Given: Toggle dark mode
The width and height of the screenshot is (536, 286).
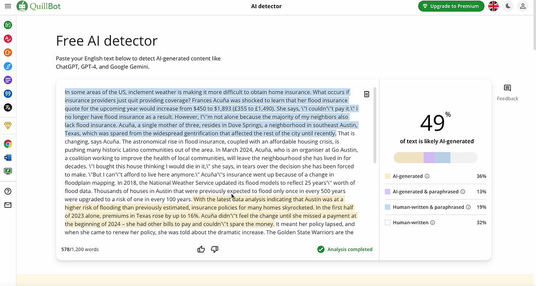Looking at the screenshot, I should click(x=508, y=6).
